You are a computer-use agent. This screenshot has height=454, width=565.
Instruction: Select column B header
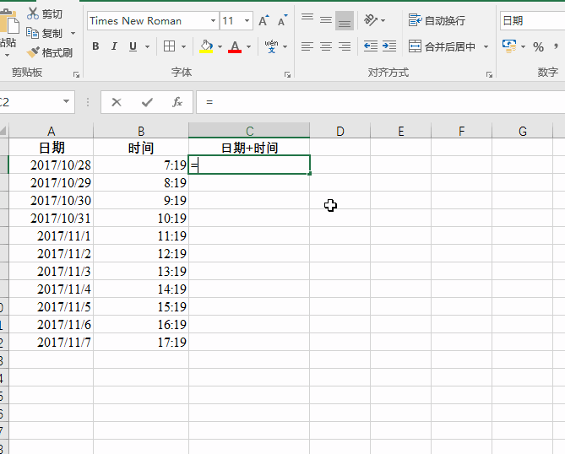pos(141,131)
